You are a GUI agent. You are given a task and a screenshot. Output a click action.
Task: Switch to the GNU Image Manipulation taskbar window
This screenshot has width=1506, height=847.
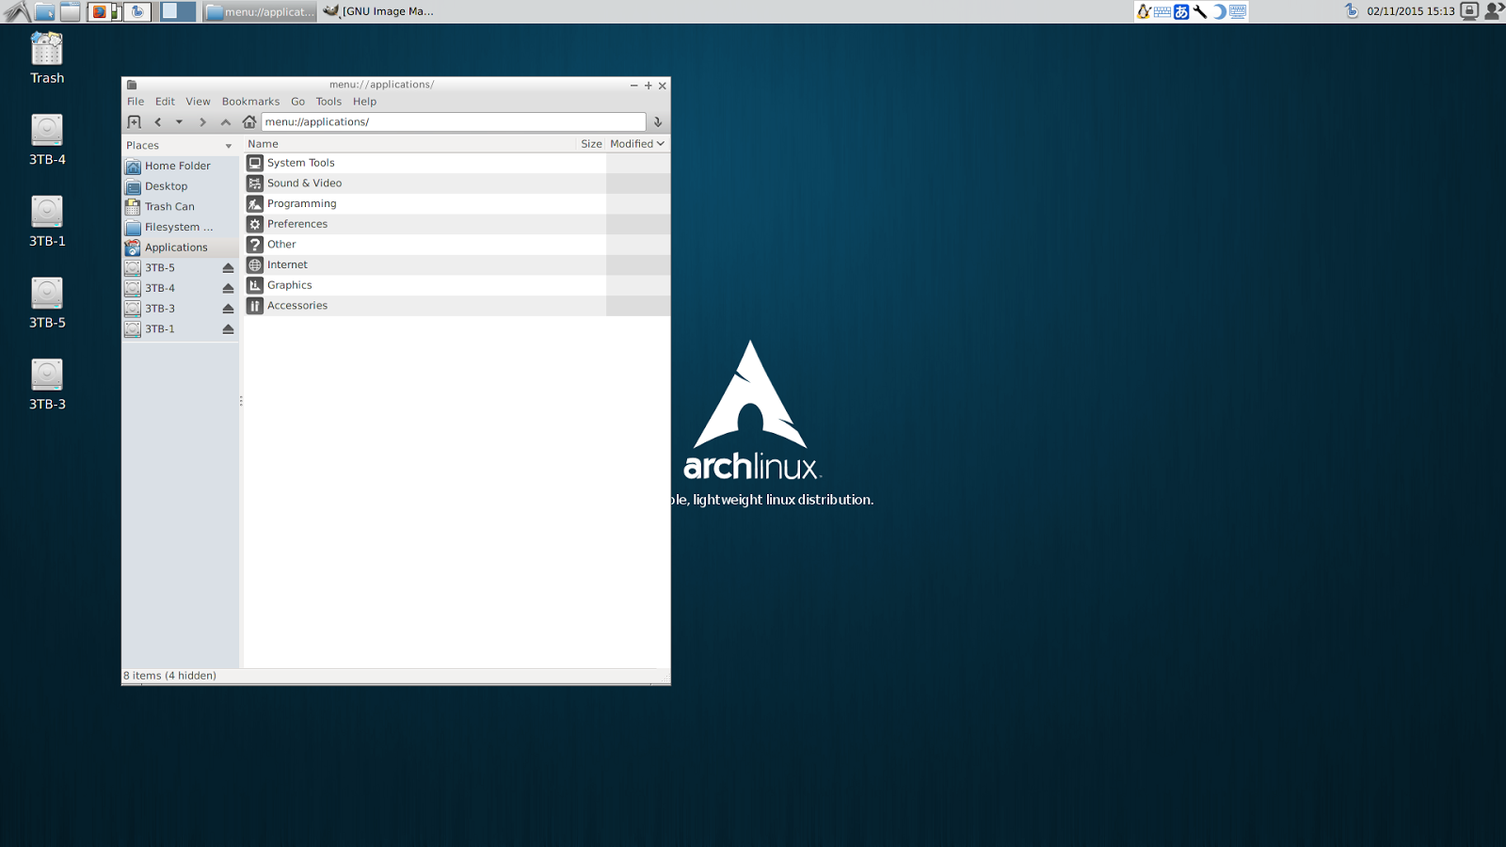pyautogui.click(x=379, y=11)
